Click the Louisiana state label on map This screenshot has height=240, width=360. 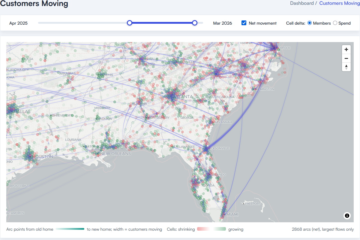[x=73, y=140]
